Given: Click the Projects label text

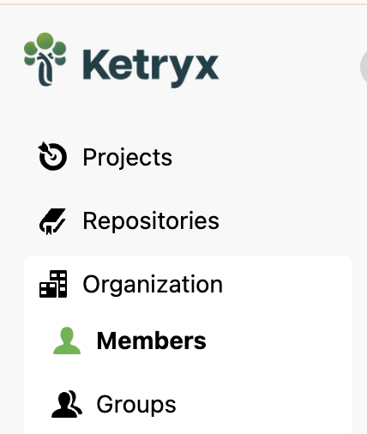Looking at the screenshot, I should click(x=128, y=158).
